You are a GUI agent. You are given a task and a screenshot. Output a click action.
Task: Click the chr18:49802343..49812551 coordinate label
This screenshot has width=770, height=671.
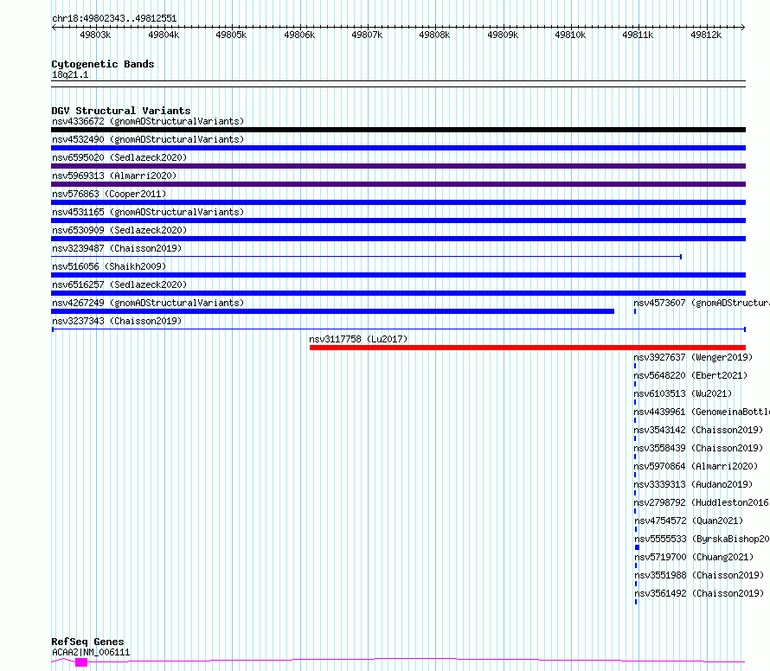(114, 18)
